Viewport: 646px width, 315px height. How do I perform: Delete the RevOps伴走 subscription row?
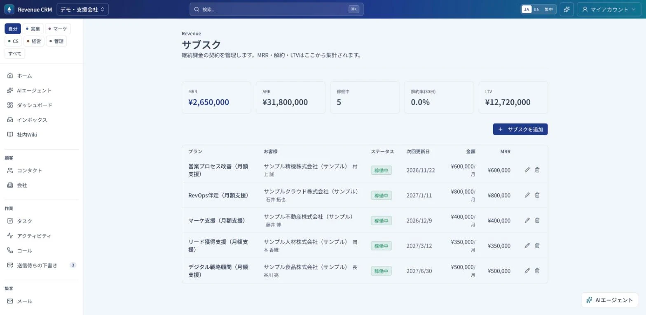click(537, 195)
